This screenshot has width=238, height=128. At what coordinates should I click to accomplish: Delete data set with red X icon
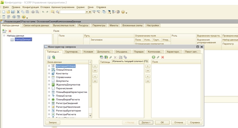click(x=10, y=31)
